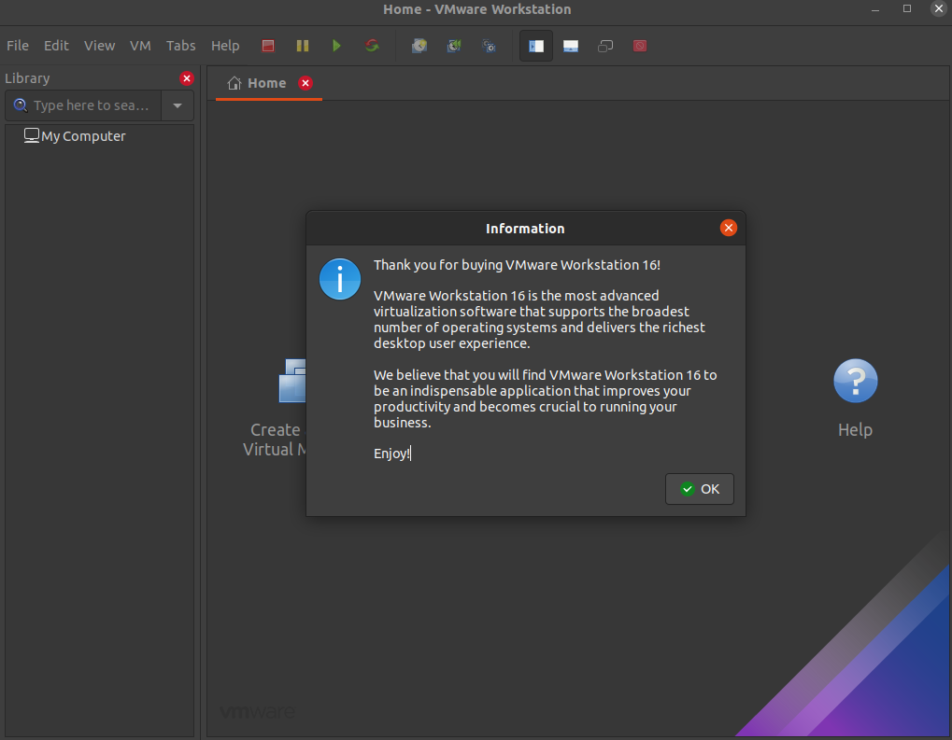Open the View menu

coord(100,46)
